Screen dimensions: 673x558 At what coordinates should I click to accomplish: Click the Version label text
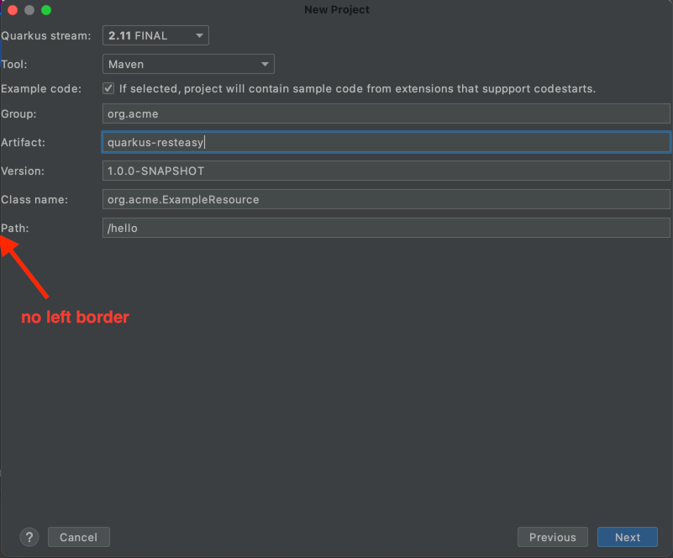pyautogui.click(x=23, y=171)
